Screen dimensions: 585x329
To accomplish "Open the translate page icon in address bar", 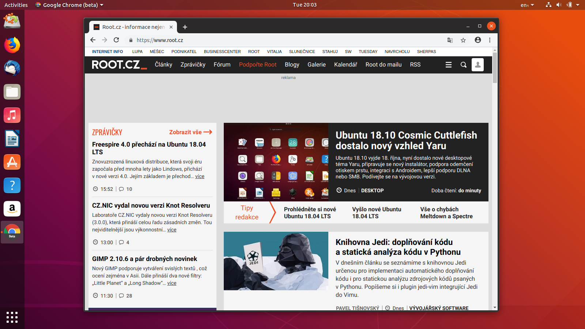I will (450, 40).
